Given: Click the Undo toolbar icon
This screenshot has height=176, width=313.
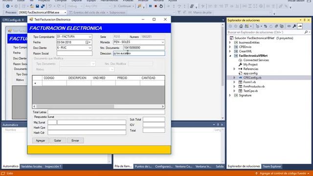Looking at the screenshot, I should click(x=50, y=6).
